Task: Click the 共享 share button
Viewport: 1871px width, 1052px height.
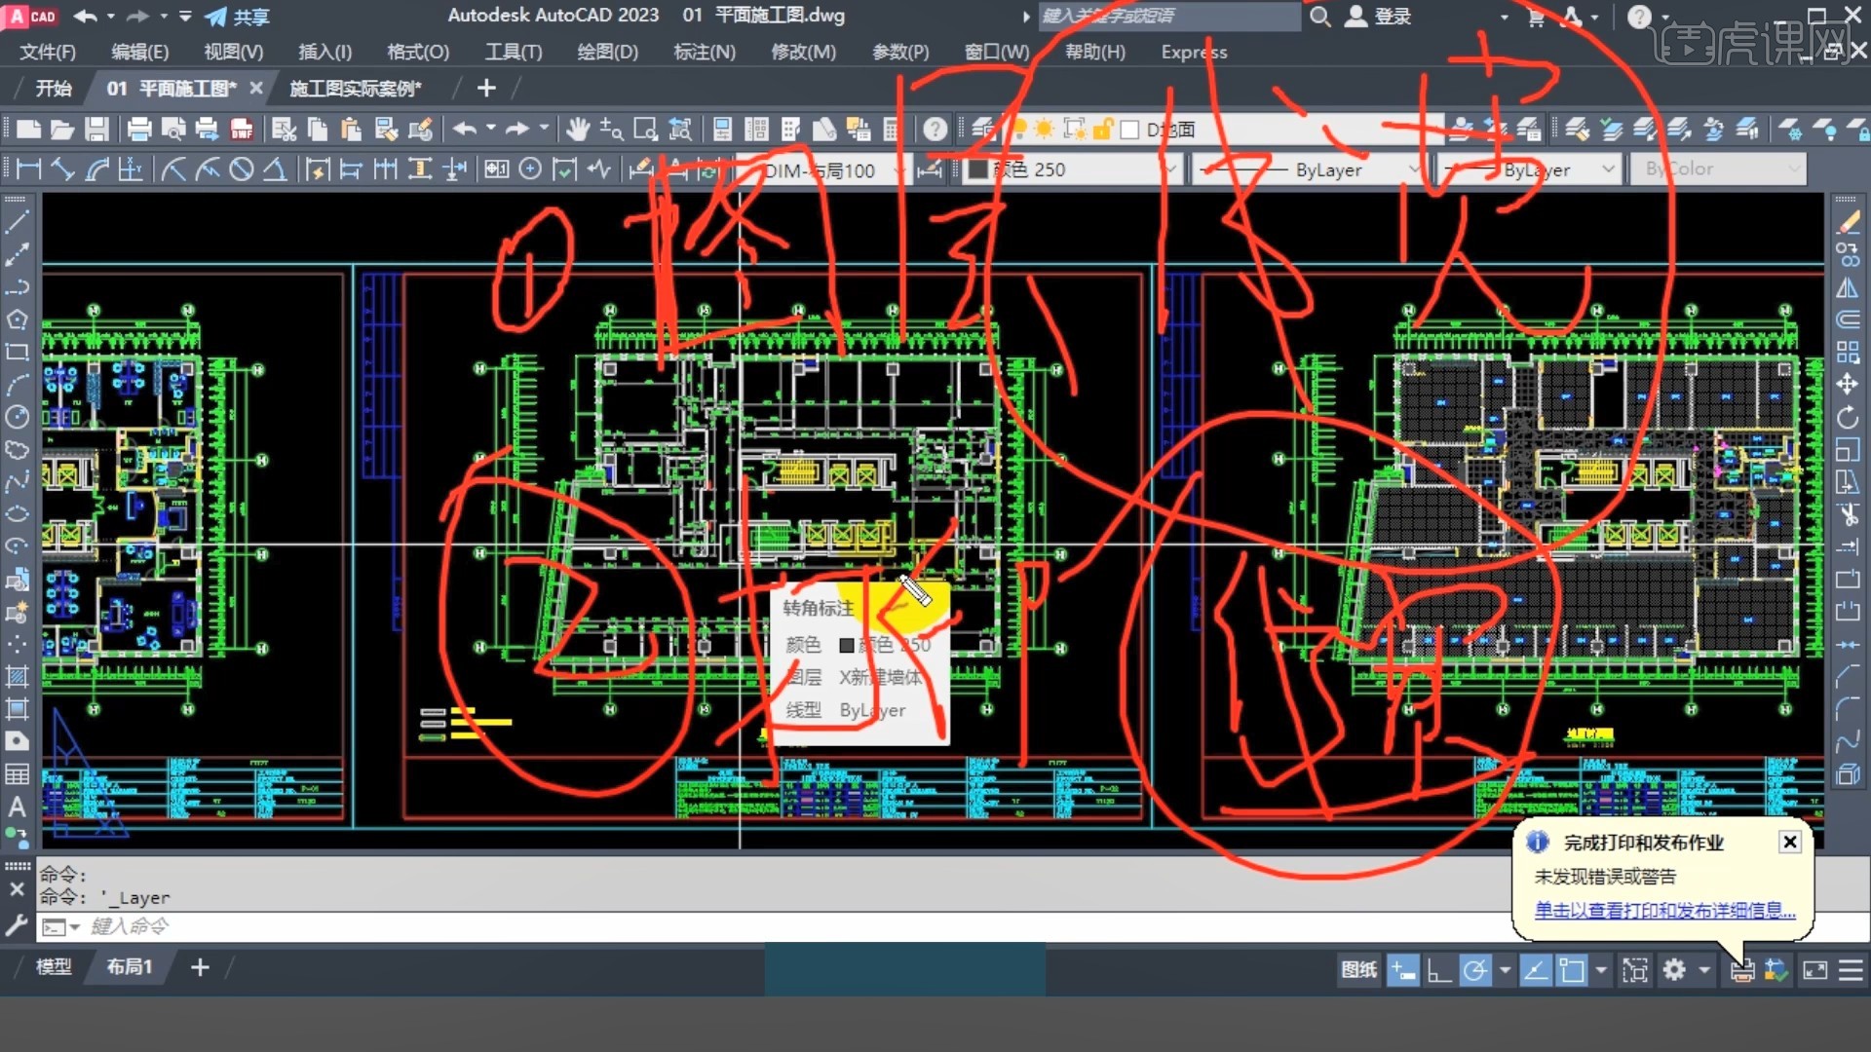Action: click(237, 17)
